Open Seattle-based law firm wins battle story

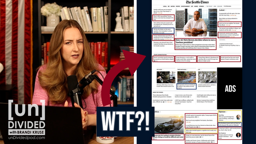coord(230,59)
